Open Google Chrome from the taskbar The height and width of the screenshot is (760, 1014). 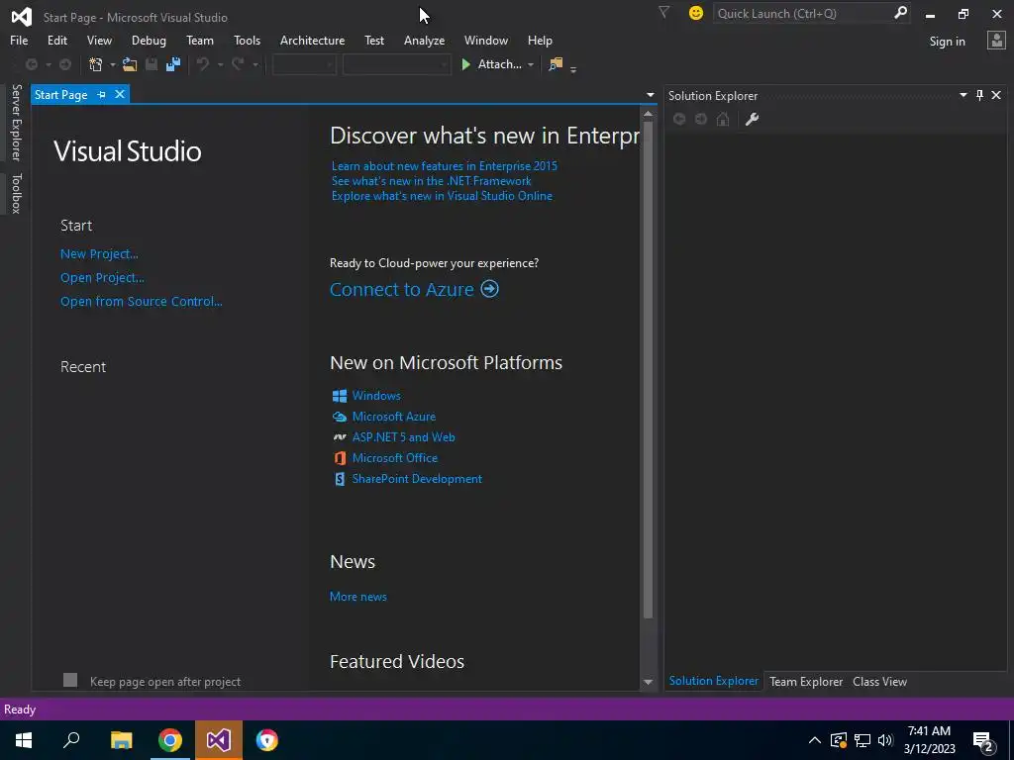click(x=170, y=740)
